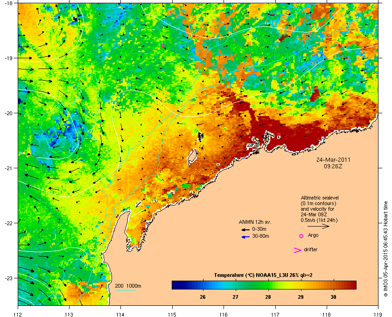Click the longitude axis label '113'
The width and height of the screenshot is (392, 317).
pyautogui.click(x=69, y=314)
